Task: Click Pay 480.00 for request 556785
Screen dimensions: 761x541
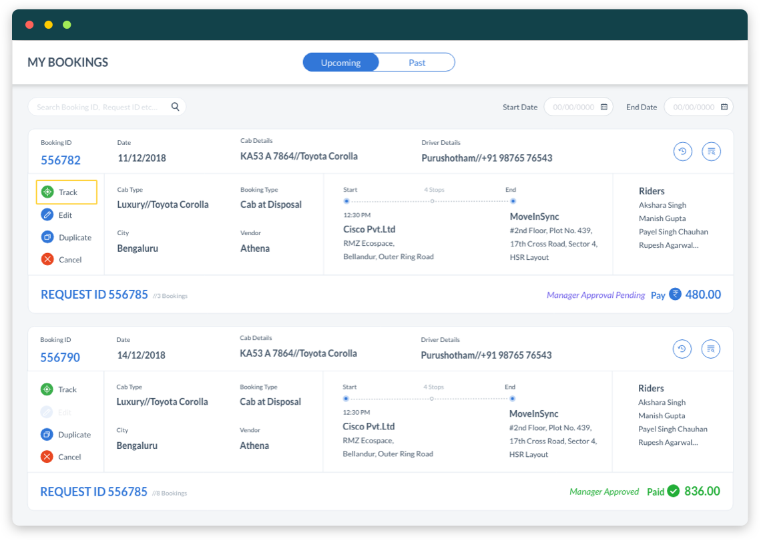Action: tap(686, 295)
